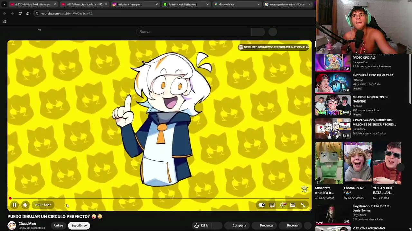Mute the Paranoia tab via speaker icon
412x231 pixels.
coord(101,4)
